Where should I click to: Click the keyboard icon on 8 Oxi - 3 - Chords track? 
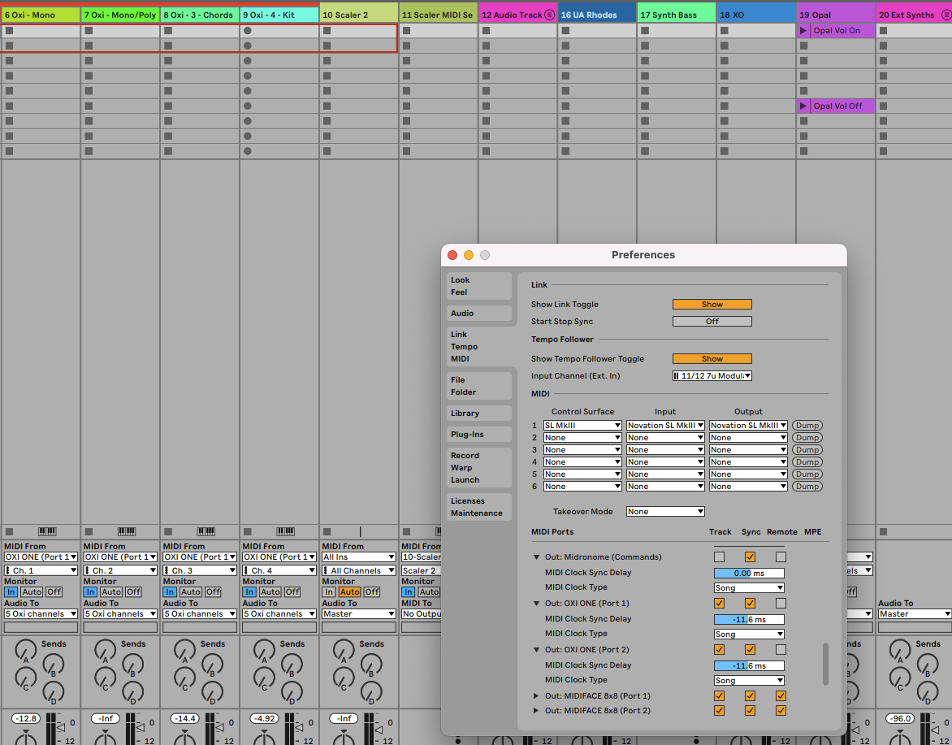[206, 532]
